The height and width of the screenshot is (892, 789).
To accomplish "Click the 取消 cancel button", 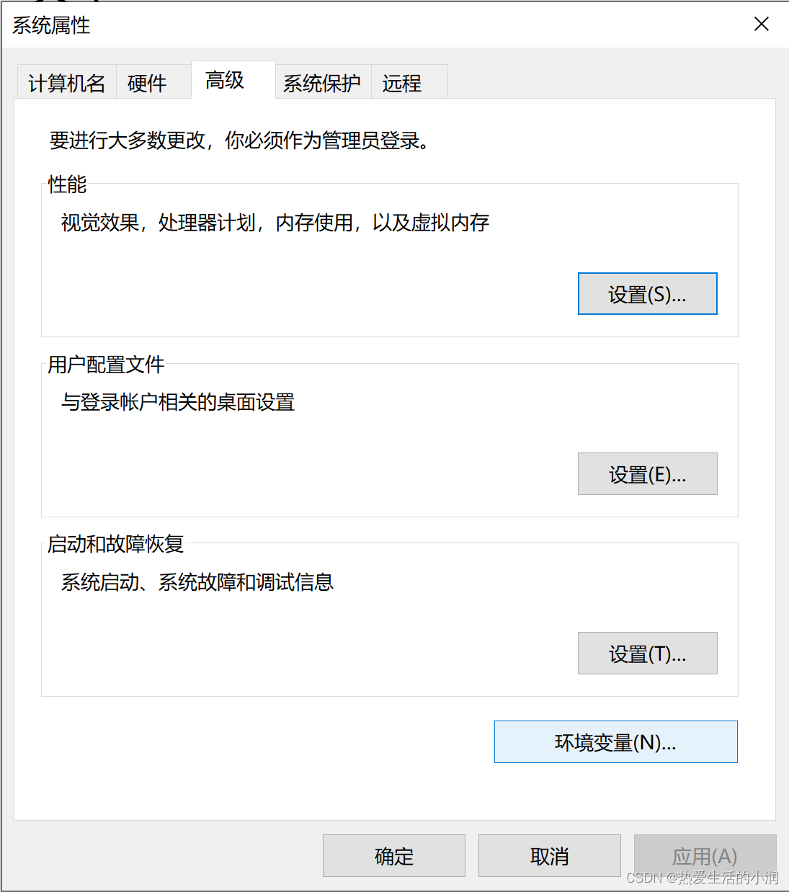I will coord(548,855).
